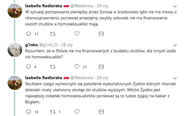
Task: Send last tweet via envelope icon
Action: click(101, 112)
